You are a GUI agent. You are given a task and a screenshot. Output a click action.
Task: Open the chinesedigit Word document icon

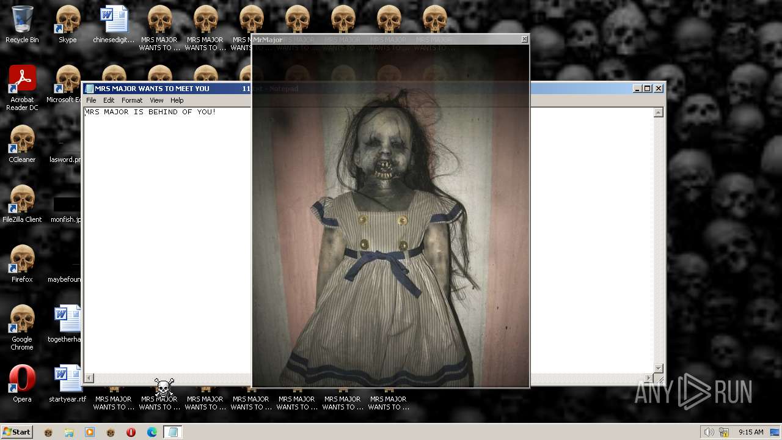coord(114,24)
